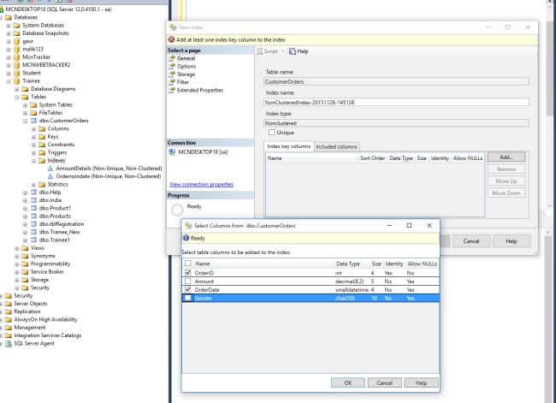This screenshot has height=403, width=556.
Task: Click Cancel in Select Columns dialog
Action: pos(384,382)
